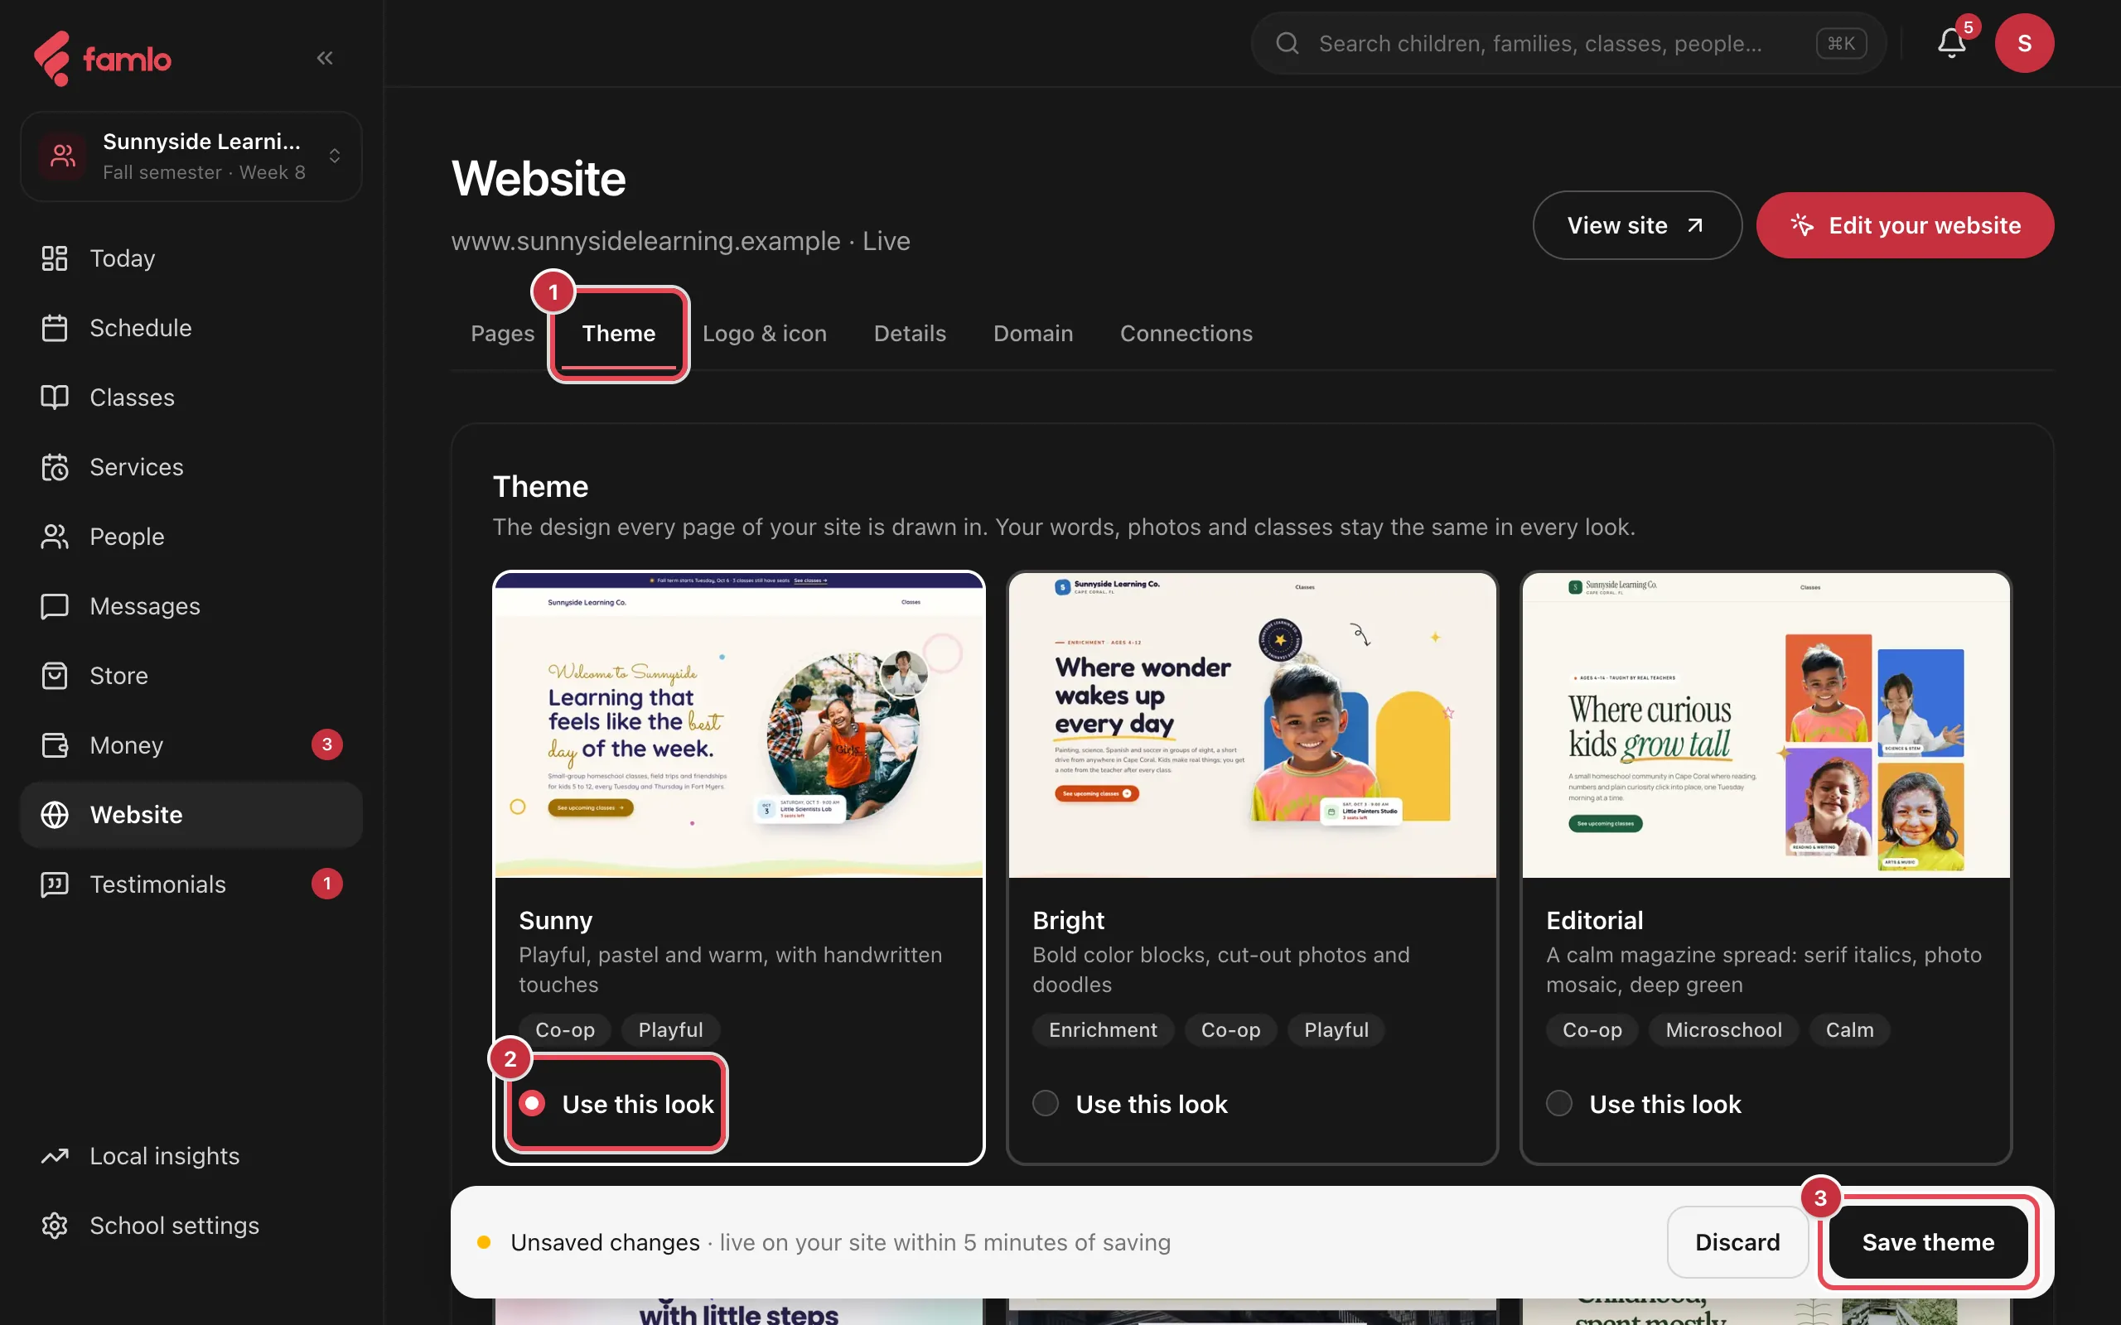
Task: Open the Store section
Action: 191,676
